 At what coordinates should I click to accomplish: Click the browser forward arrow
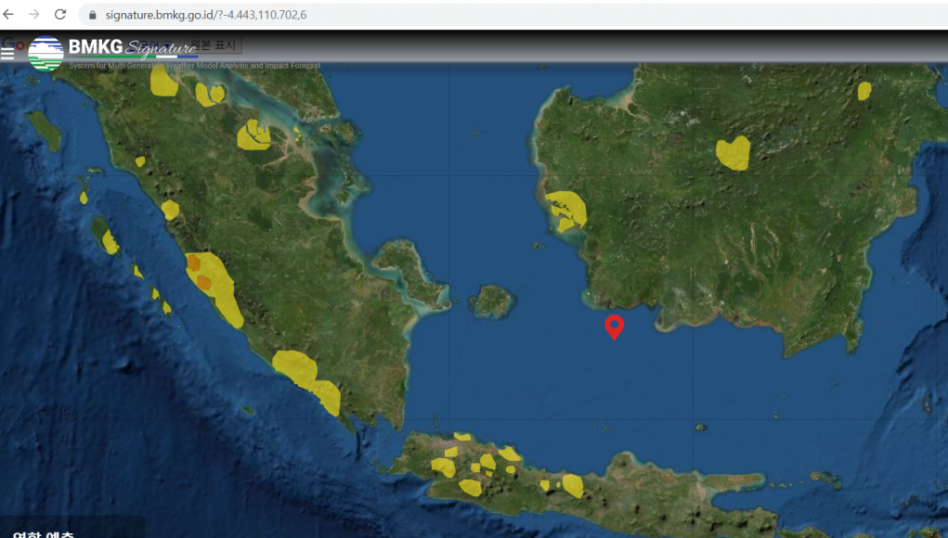coord(34,15)
